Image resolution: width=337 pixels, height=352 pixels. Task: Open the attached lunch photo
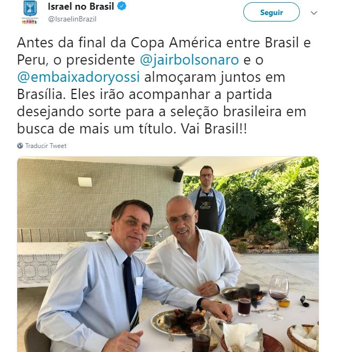[168, 254]
